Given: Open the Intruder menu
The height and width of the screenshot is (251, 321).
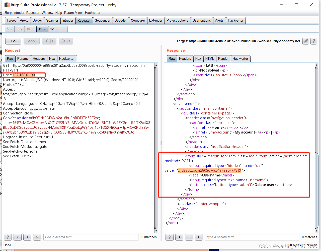Looking at the screenshot, I should (19, 13).
